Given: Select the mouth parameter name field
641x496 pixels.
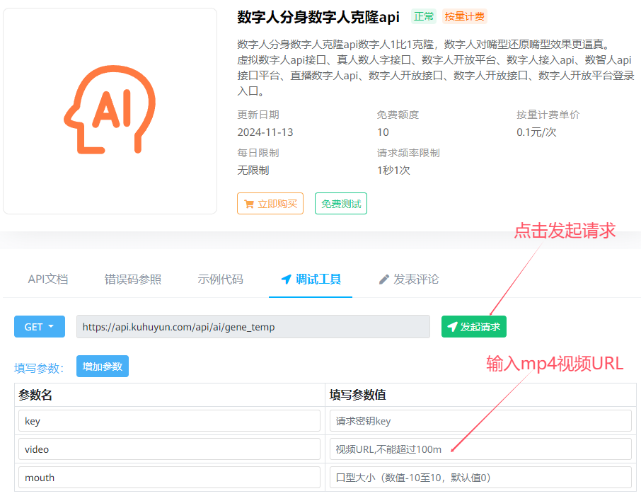Looking at the screenshot, I should (x=169, y=478).
